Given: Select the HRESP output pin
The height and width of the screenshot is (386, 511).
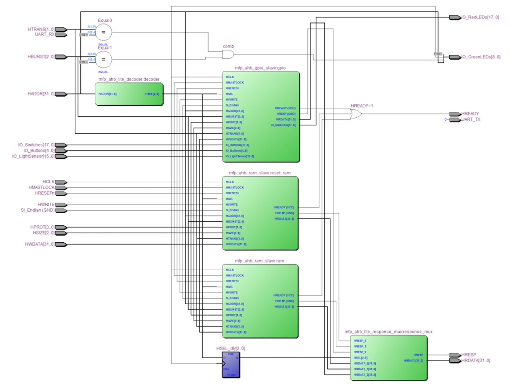Looking at the screenshot, I should pos(455,355).
